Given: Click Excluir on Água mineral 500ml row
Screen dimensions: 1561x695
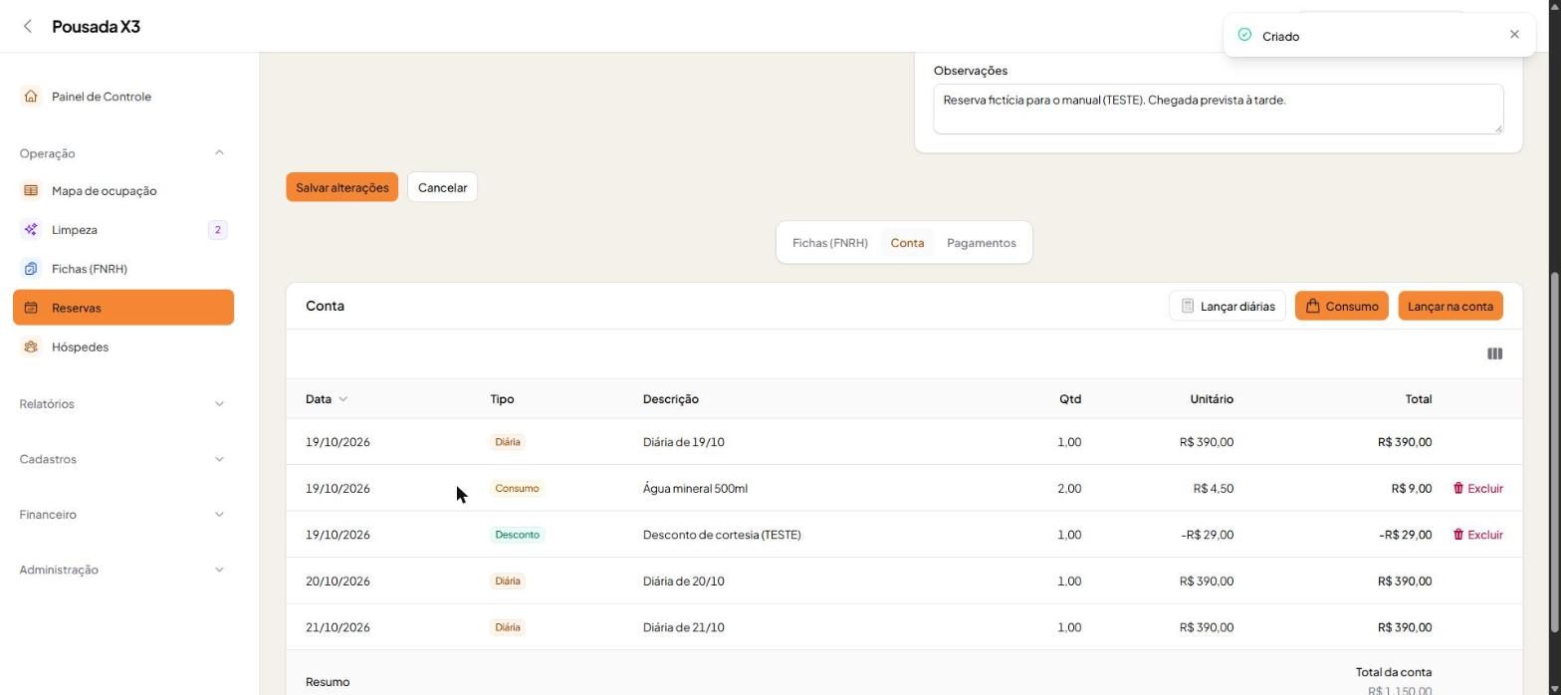Looking at the screenshot, I should tap(1477, 489).
